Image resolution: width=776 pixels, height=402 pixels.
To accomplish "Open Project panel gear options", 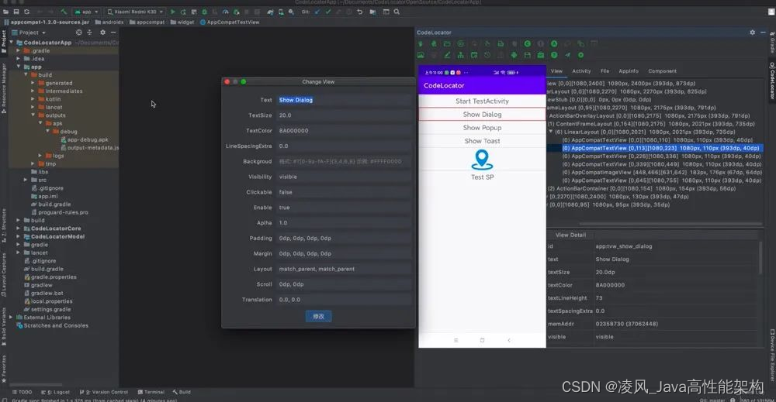I will 102,33.
